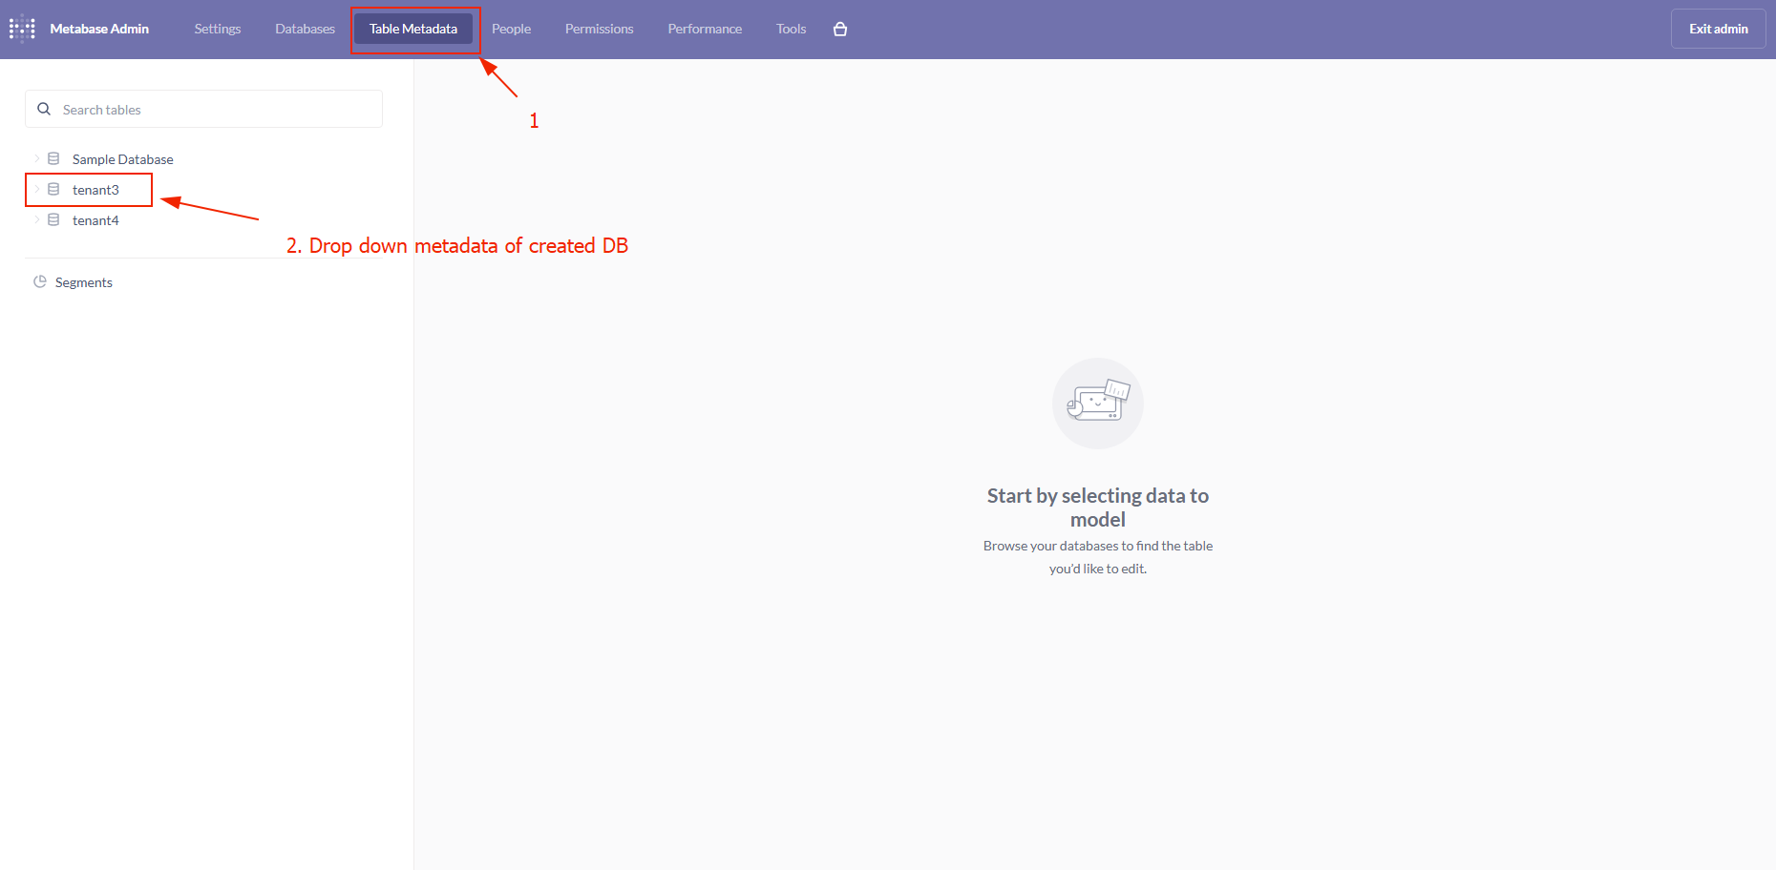This screenshot has width=1776, height=870.
Task: Open the Settings tab
Action: point(218,30)
